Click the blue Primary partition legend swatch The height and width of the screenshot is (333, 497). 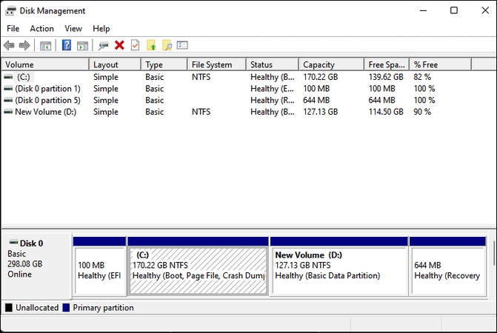[x=67, y=308]
